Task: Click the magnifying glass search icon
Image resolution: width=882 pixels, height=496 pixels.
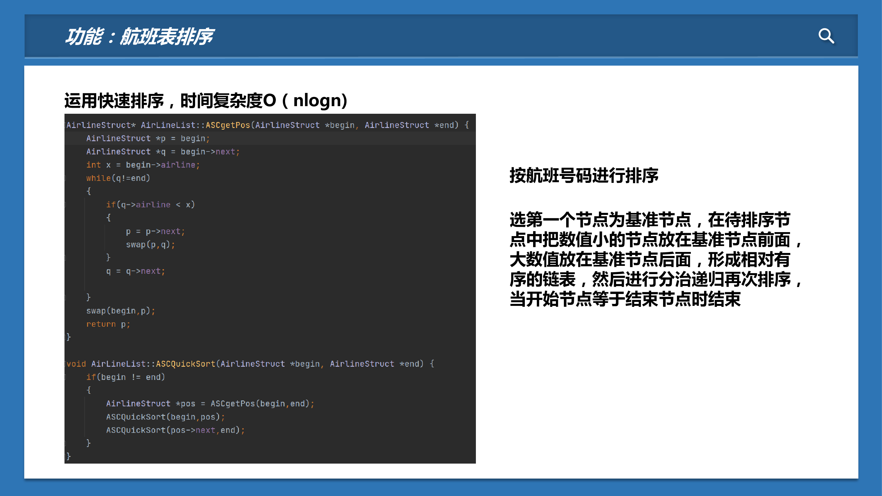Action: [x=826, y=36]
